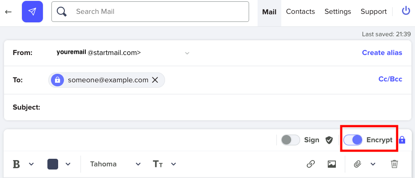This screenshot has height=178, width=415.
Task: Remove someone@example.com recipient with X
Action: click(155, 80)
